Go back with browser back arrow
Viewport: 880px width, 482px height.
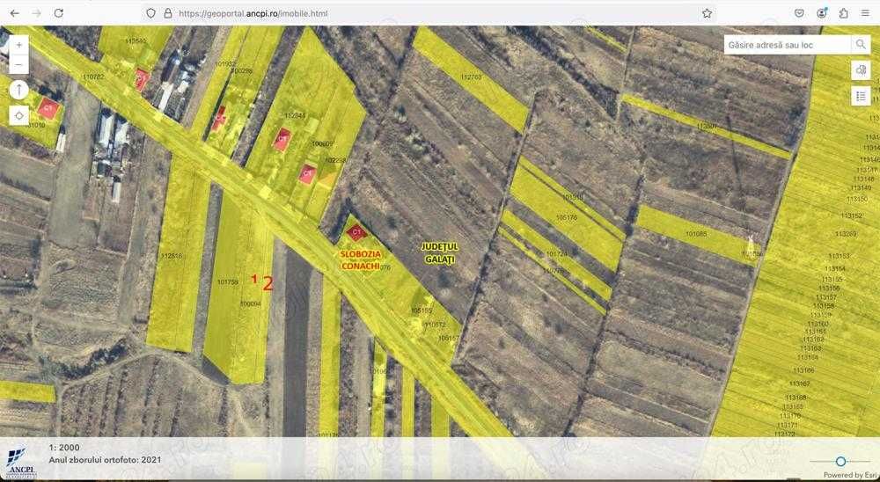(x=15, y=13)
